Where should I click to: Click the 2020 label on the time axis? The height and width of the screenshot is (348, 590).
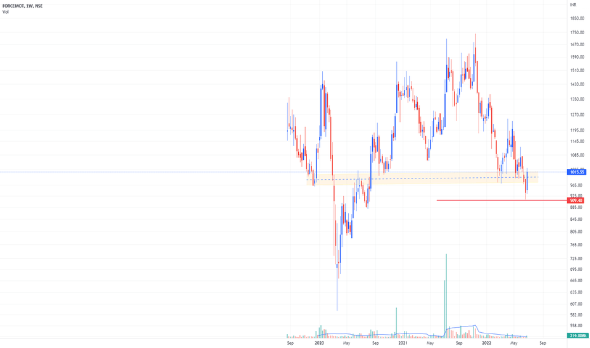319,343
